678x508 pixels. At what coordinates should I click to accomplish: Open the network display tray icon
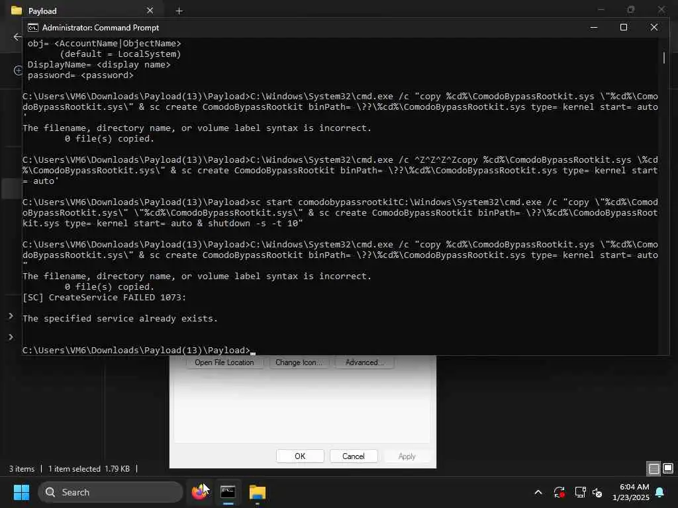click(x=580, y=492)
